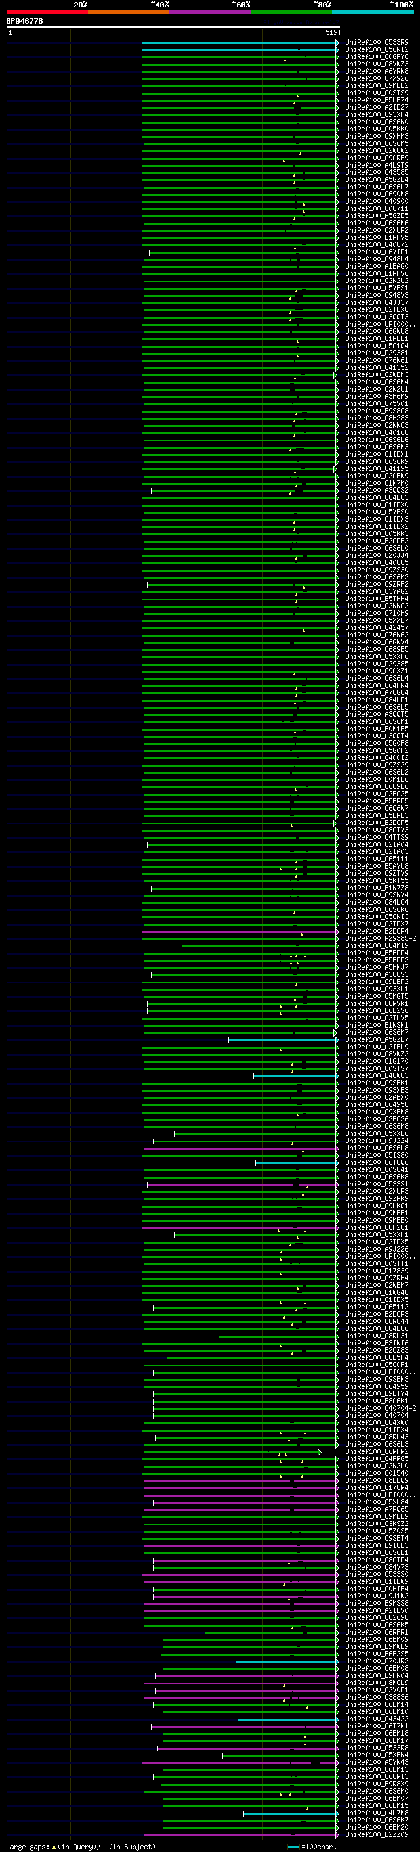Open hit UniRef100_B1PHV5
The width and height of the screenshot is (420, 1852).
[377, 237]
